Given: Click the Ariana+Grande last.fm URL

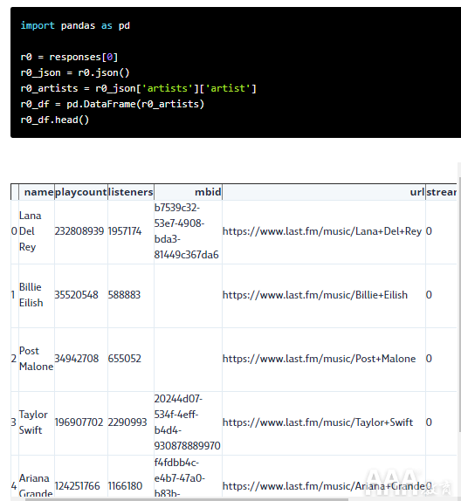Looking at the screenshot, I should 324,486.
